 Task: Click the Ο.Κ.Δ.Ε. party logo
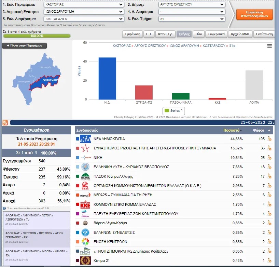(85, 186)
